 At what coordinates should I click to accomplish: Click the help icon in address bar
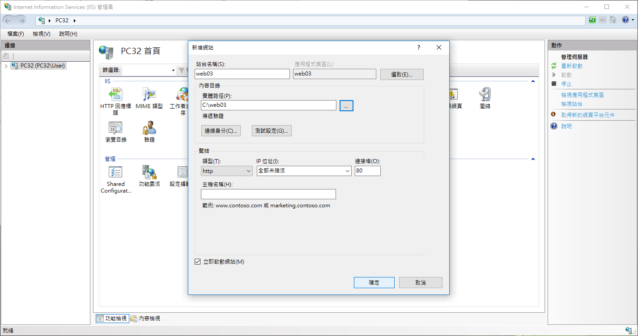coord(625,20)
